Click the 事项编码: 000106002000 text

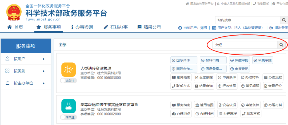tap(101, 114)
